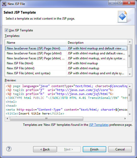This screenshot has height=158, width=137.
Task: Go to previous page with Back button
Action: coord(45,149)
